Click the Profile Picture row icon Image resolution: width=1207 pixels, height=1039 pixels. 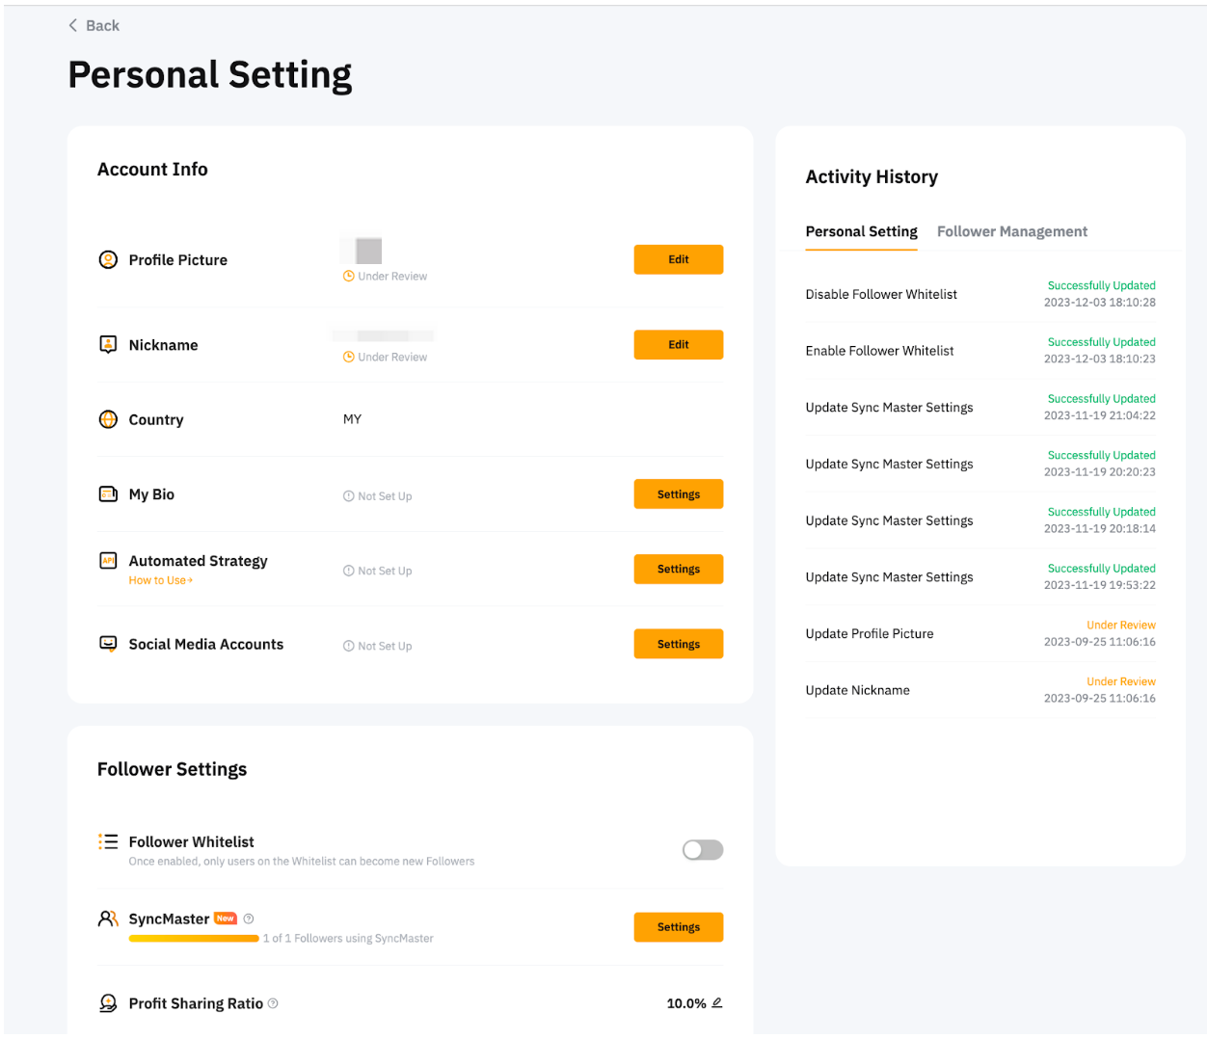pos(108,259)
